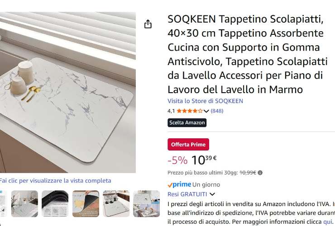Click the orange star rating icons
This screenshot has width=335, height=226.
click(190, 111)
